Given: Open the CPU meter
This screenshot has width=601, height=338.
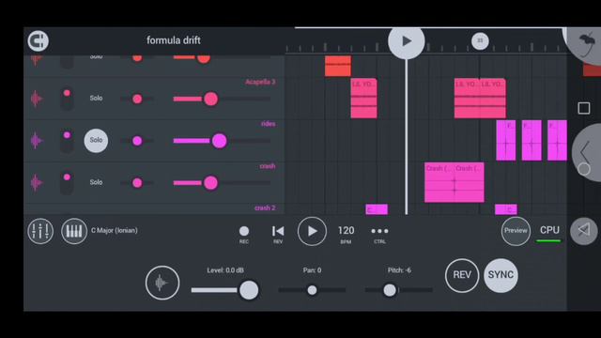Looking at the screenshot, I should click(x=549, y=233).
